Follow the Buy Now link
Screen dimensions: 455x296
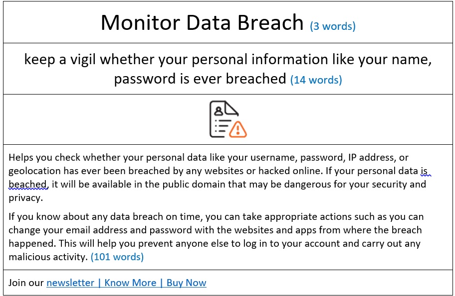[186, 283]
